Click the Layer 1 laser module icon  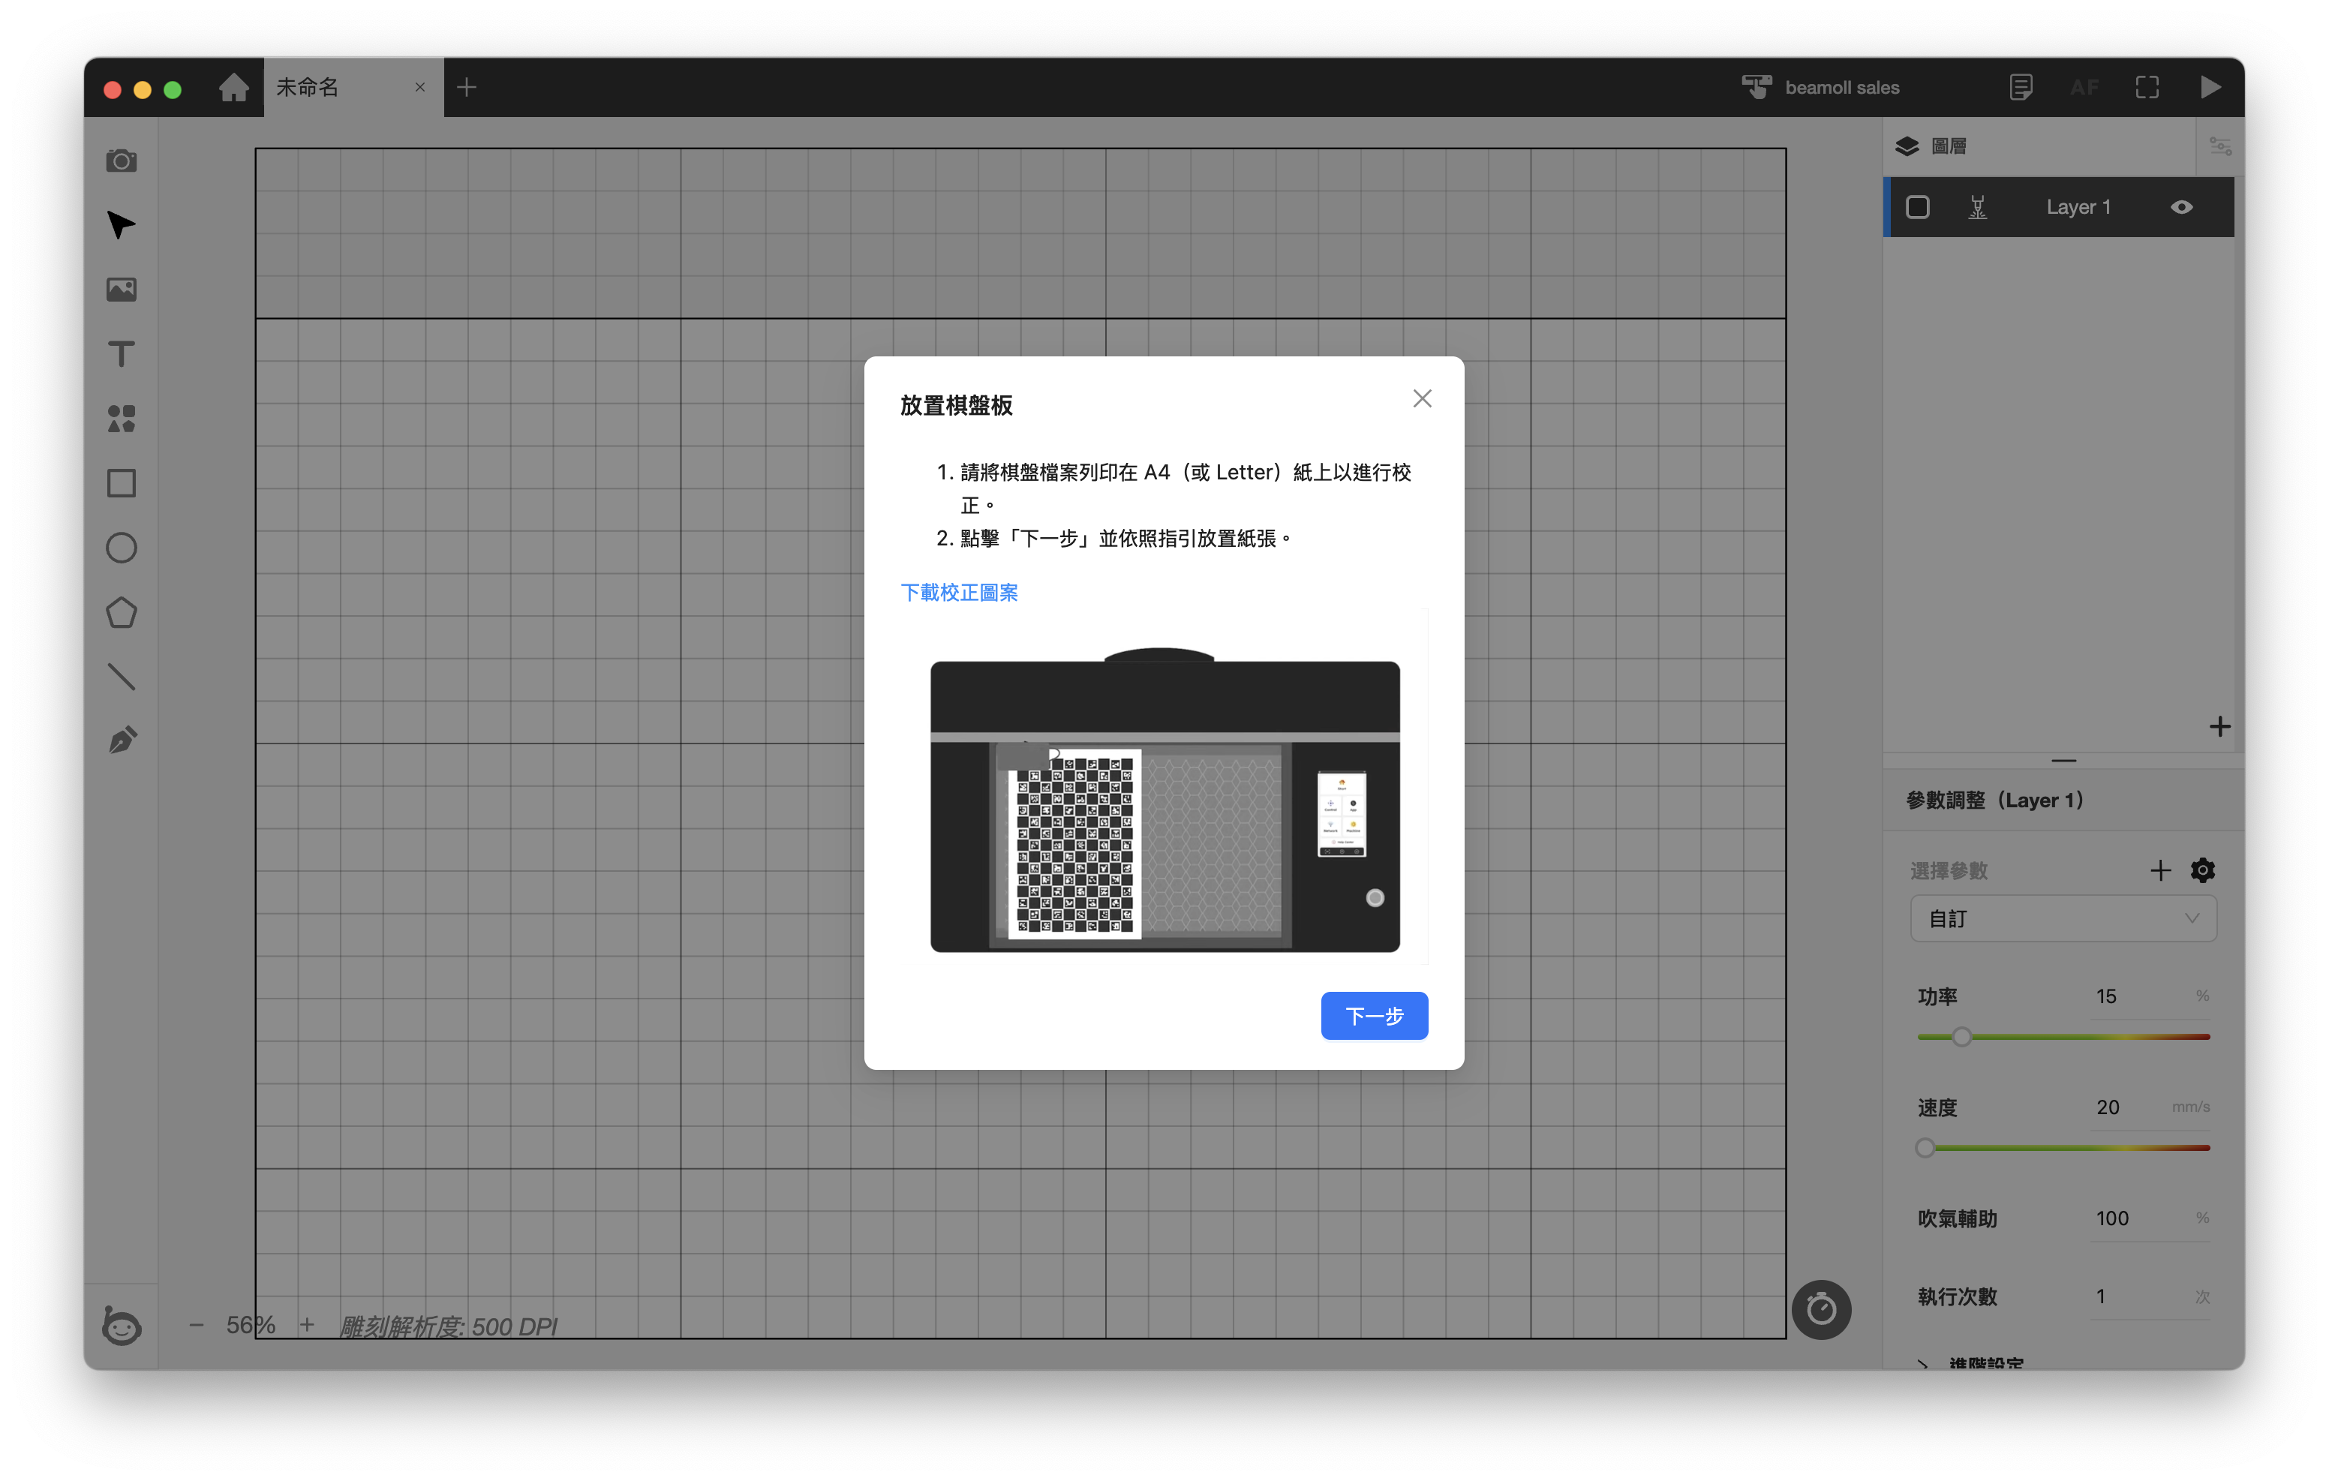(1978, 207)
